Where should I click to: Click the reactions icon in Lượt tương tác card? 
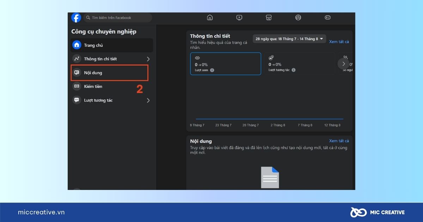coord(271,58)
